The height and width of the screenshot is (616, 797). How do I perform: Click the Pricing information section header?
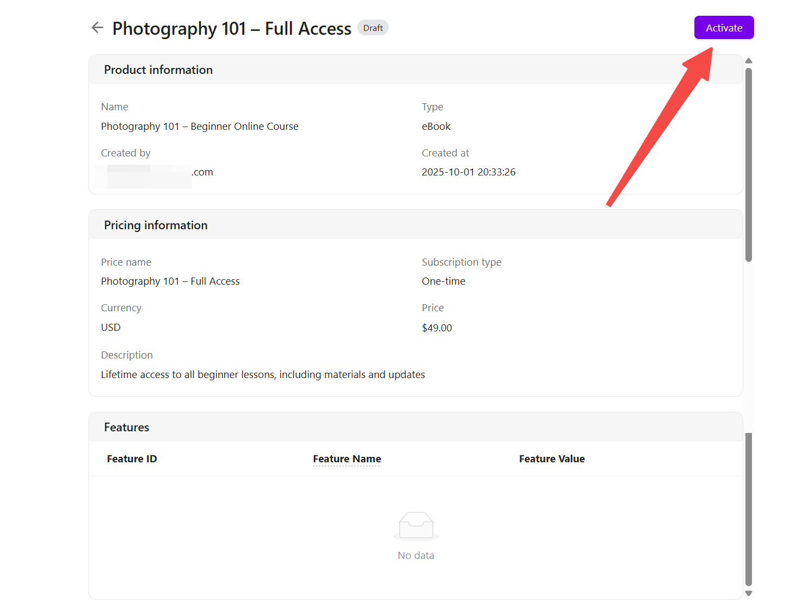point(156,225)
